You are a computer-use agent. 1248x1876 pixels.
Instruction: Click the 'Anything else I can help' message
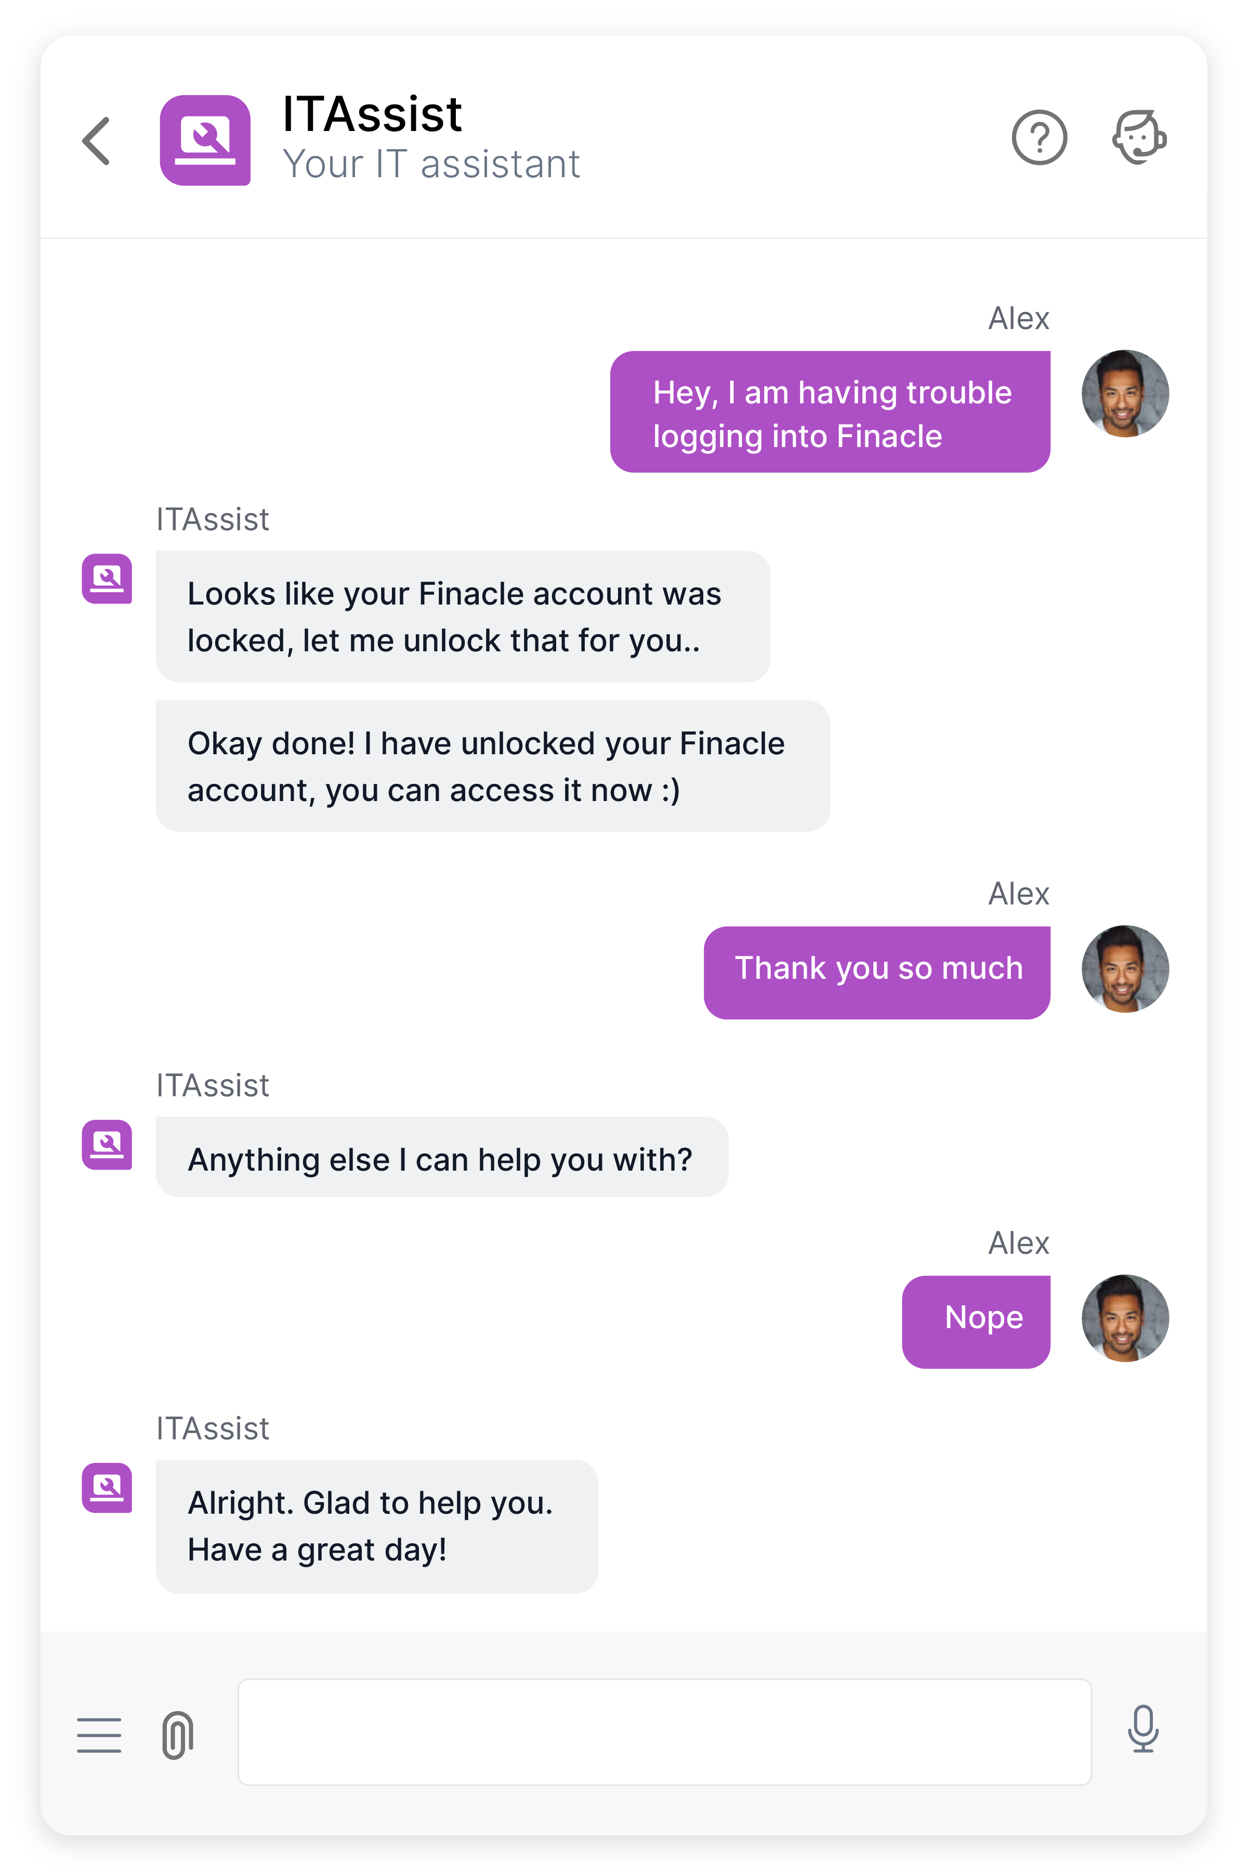[442, 1157]
